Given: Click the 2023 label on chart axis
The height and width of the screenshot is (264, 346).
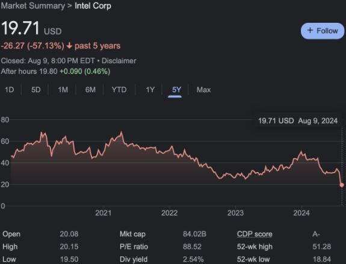Looking at the screenshot, I should (x=235, y=213).
